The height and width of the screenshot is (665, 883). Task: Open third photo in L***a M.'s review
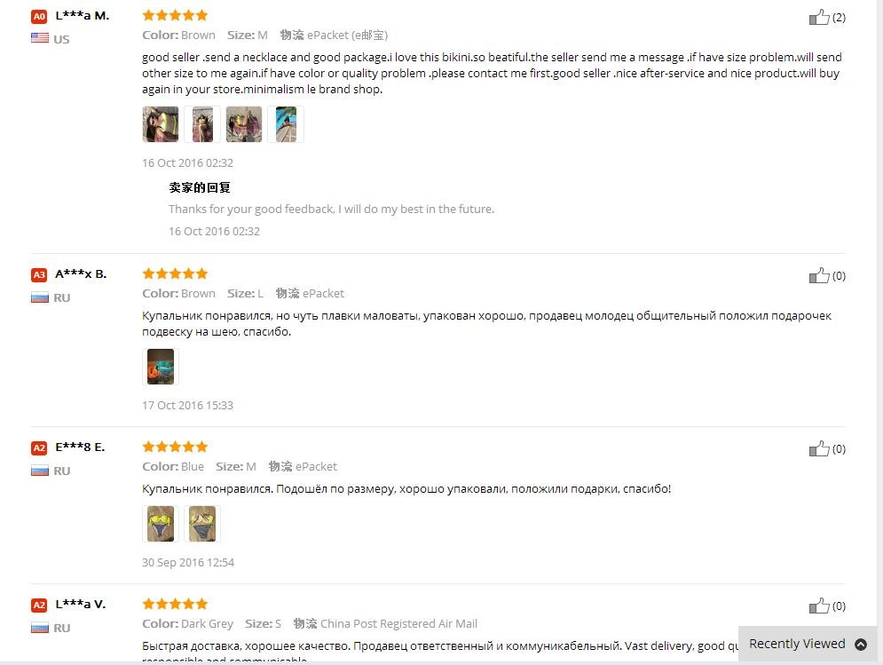point(244,124)
